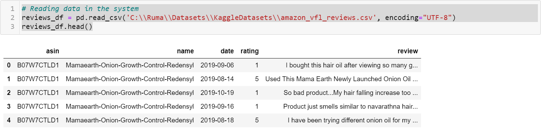
Task: Click row index 4 in the dataframe
Action: (x=9, y=120)
